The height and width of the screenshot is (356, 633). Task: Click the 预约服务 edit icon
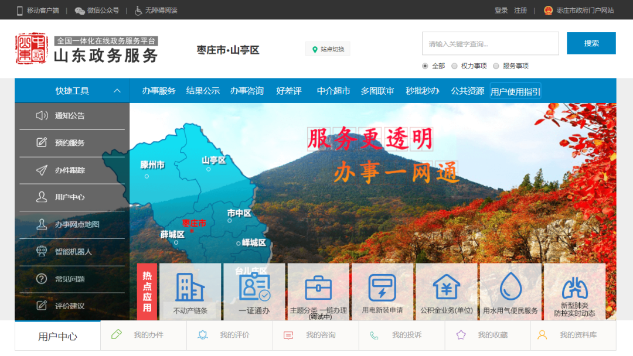(x=42, y=142)
